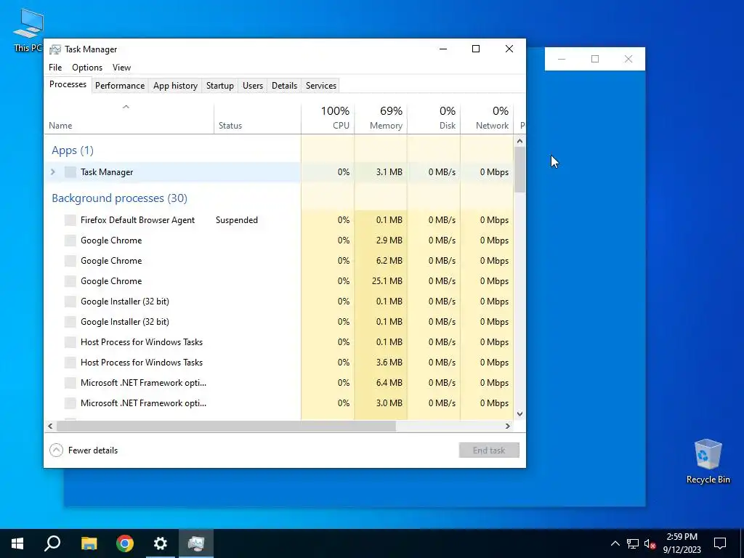Switch to the App history tab
744x558 pixels.
175,86
